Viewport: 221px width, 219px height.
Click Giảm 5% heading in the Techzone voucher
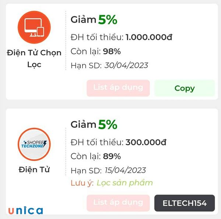(94, 125)
